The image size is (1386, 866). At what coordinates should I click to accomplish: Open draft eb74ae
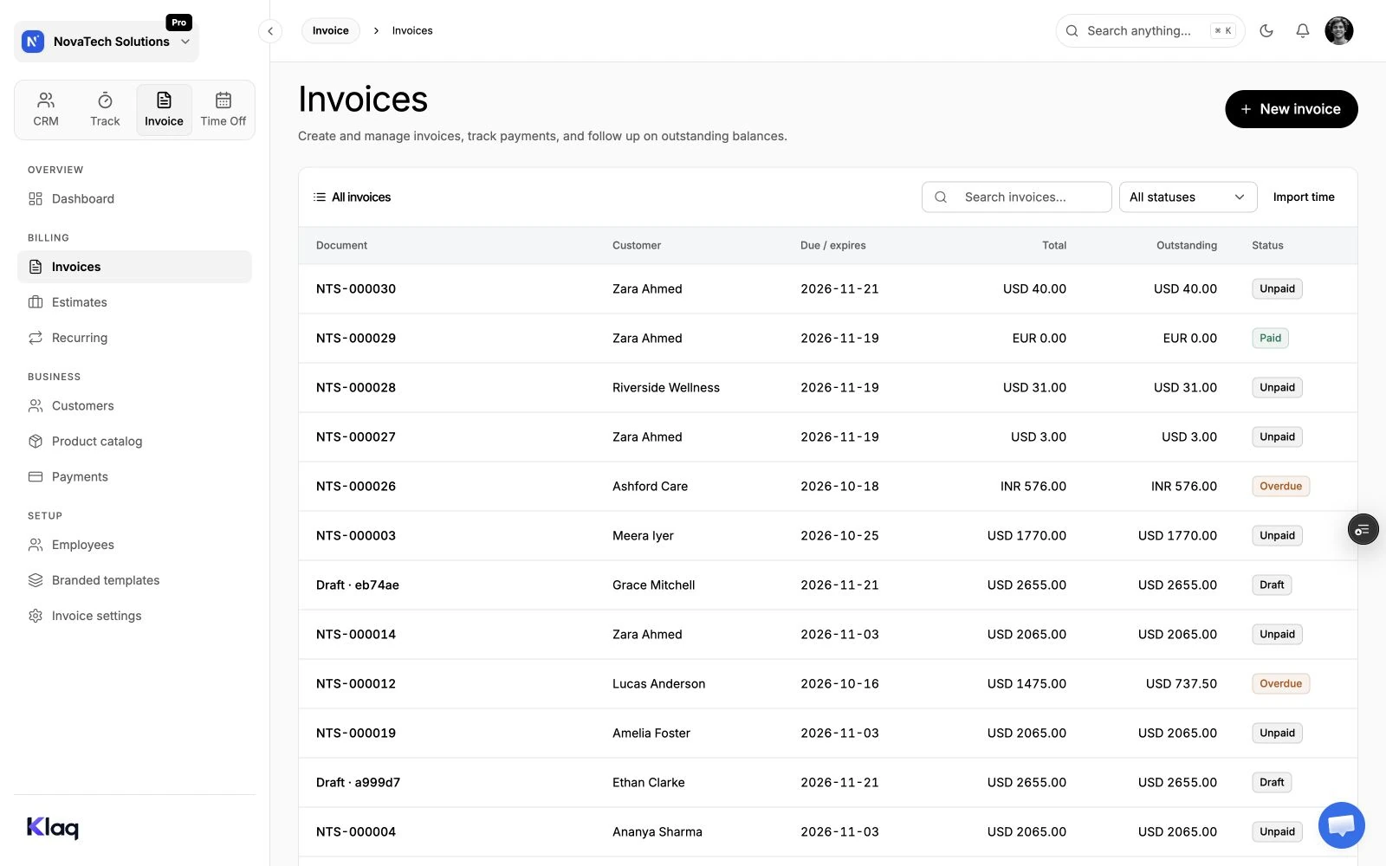coord(358,585)
